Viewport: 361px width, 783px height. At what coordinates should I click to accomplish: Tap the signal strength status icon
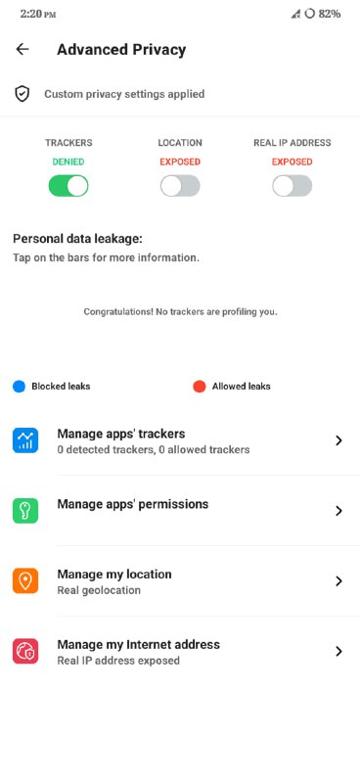click(x=296, y=14)
